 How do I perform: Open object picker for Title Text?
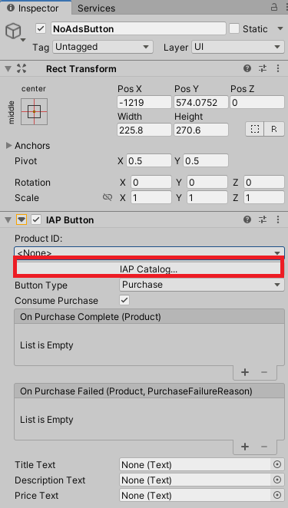pos(277,464)
